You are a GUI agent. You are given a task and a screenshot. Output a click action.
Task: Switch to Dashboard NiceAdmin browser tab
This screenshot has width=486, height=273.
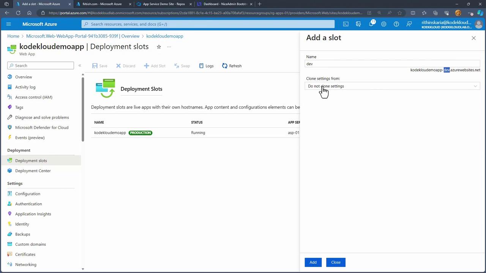[224, 4]
